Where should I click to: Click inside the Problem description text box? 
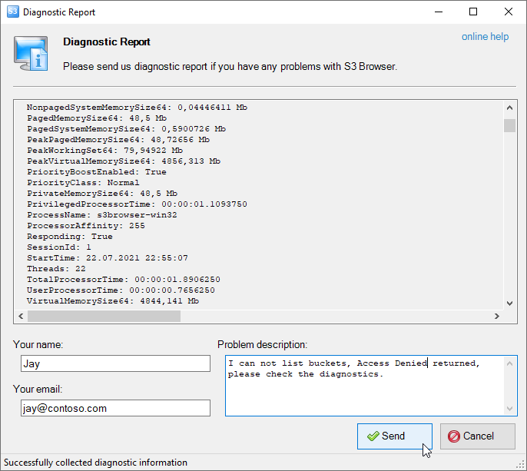[365, 386]
